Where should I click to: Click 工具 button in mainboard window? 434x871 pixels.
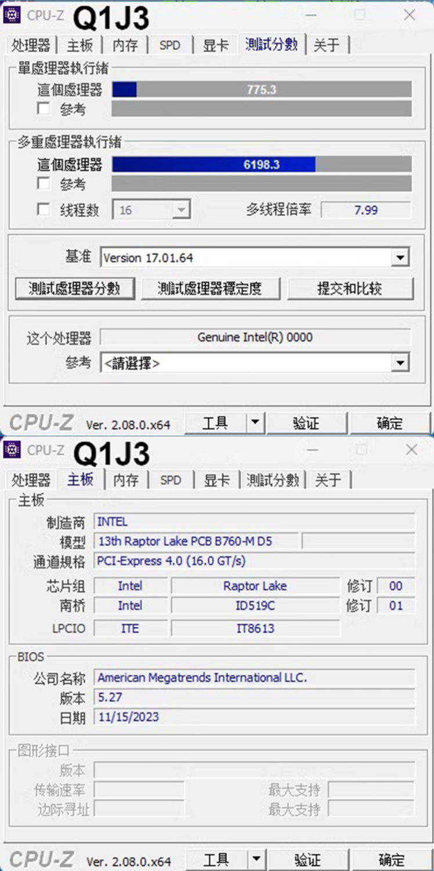216,859
